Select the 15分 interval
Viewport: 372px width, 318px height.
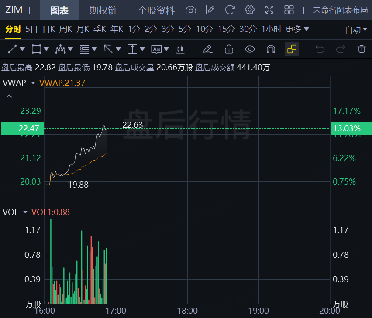pos(226,29)
